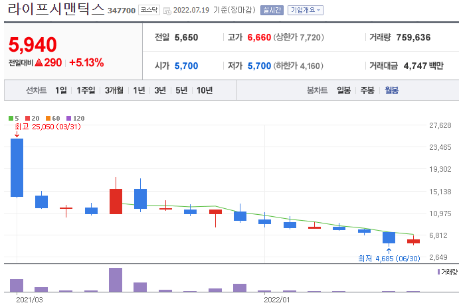459x307 pixels.
Task: Select the 10년 line chart tab
Action: tap(205, 91)
